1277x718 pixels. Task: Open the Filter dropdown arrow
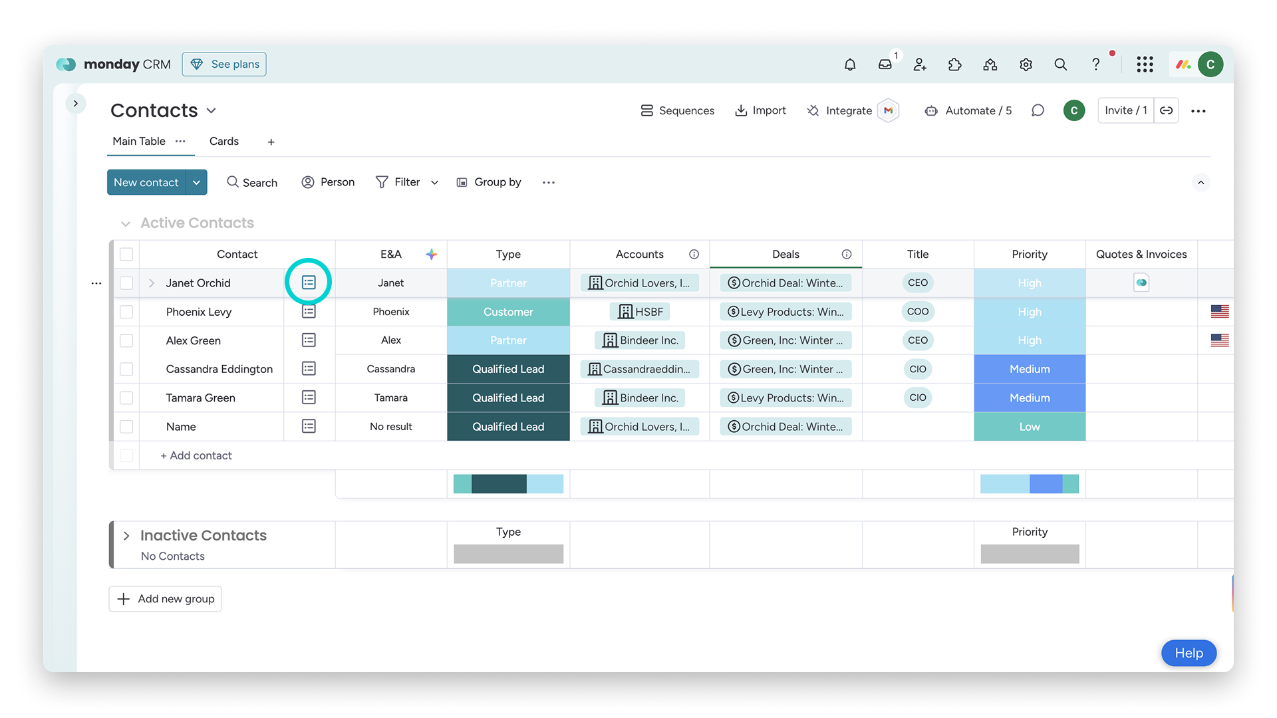click(x=434, y=182)
